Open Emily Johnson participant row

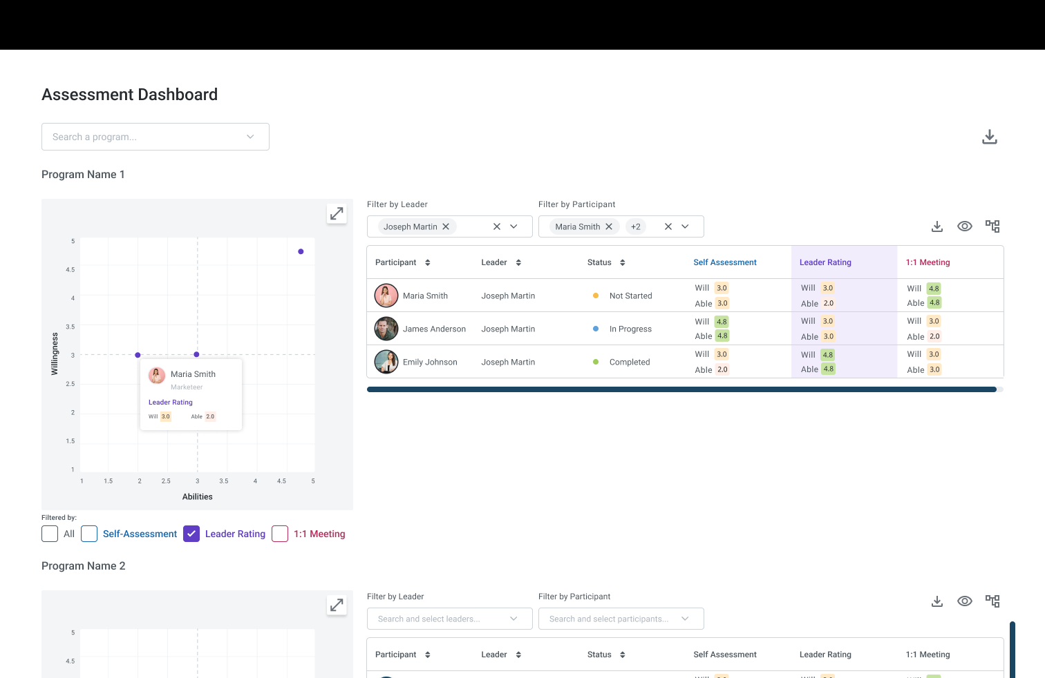[685, 362]
